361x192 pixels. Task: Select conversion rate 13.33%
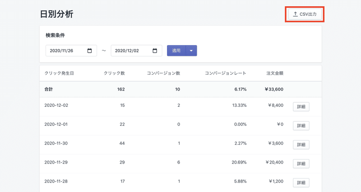pyautogui.click(x=239, y=105)
